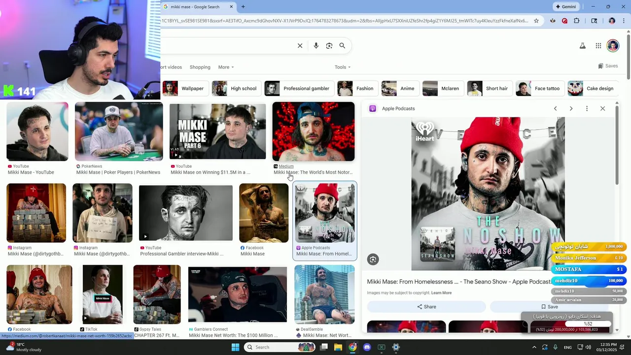Close the image preview panel
The image size is (631, 355).
click(602, 108)
